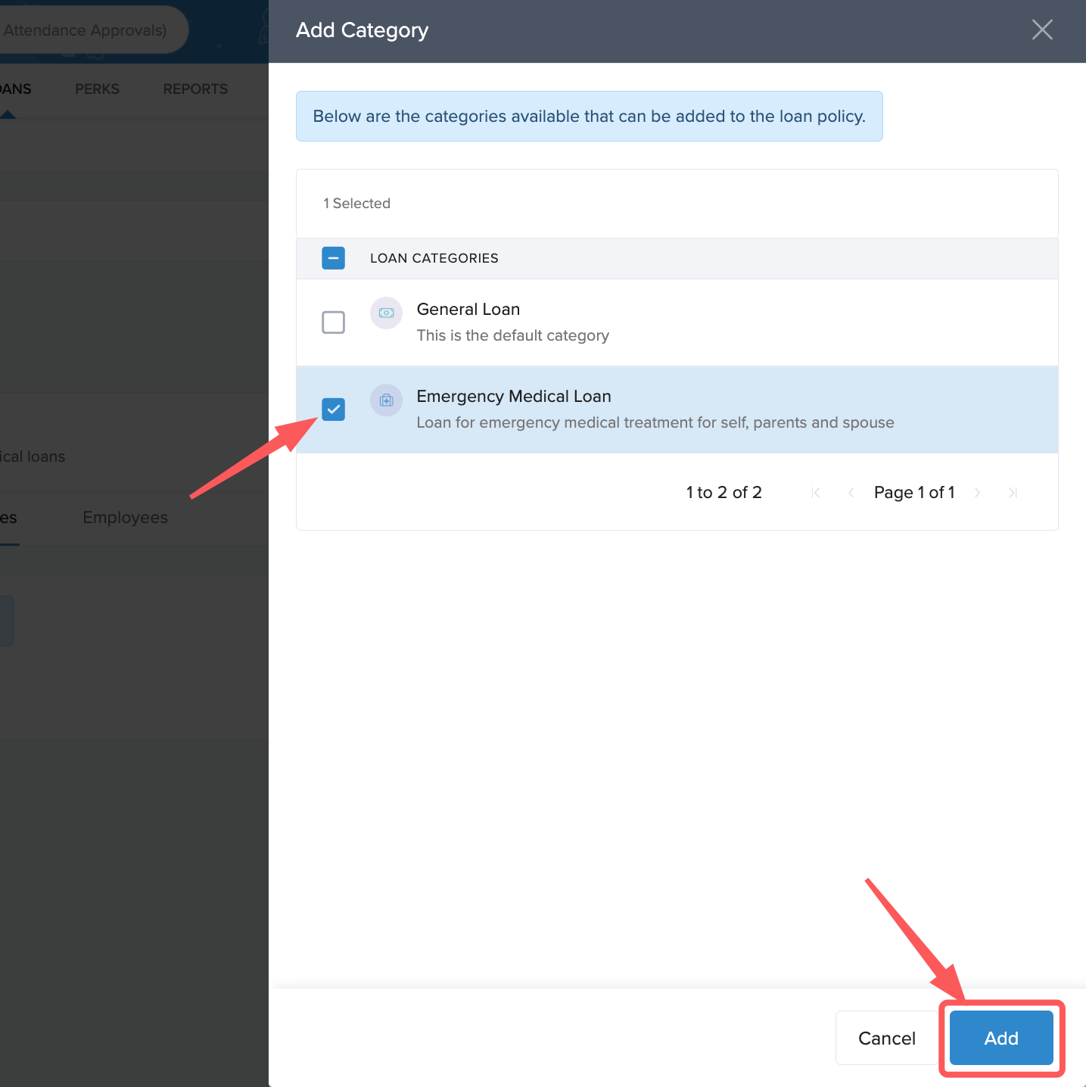Viewport: 1086px width, 1087px height.
Task: Switch to the PERKS tab
Action: pyautogui.click(x=97, y=89)
